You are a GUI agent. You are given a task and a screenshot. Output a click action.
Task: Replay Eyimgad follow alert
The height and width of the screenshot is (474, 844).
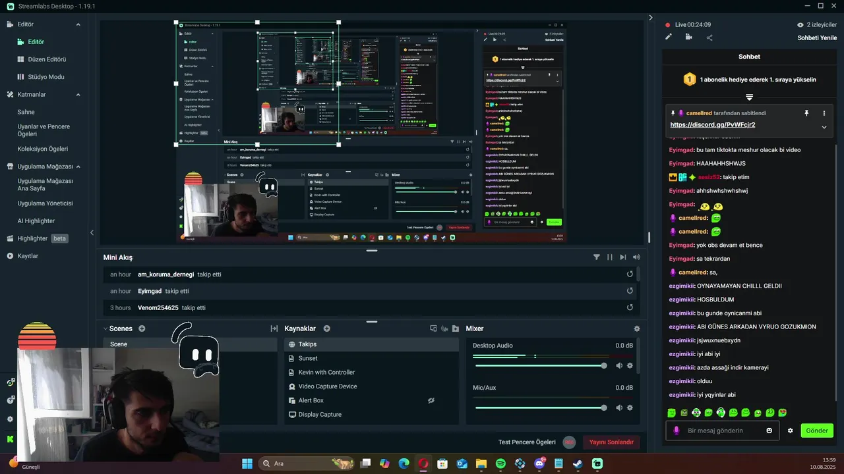pos(630,291)
